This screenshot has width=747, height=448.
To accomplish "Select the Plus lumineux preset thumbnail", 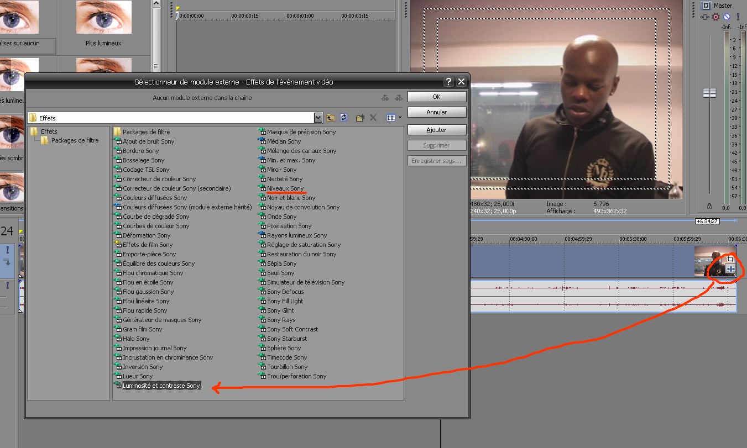I will [x=103, y=22].
